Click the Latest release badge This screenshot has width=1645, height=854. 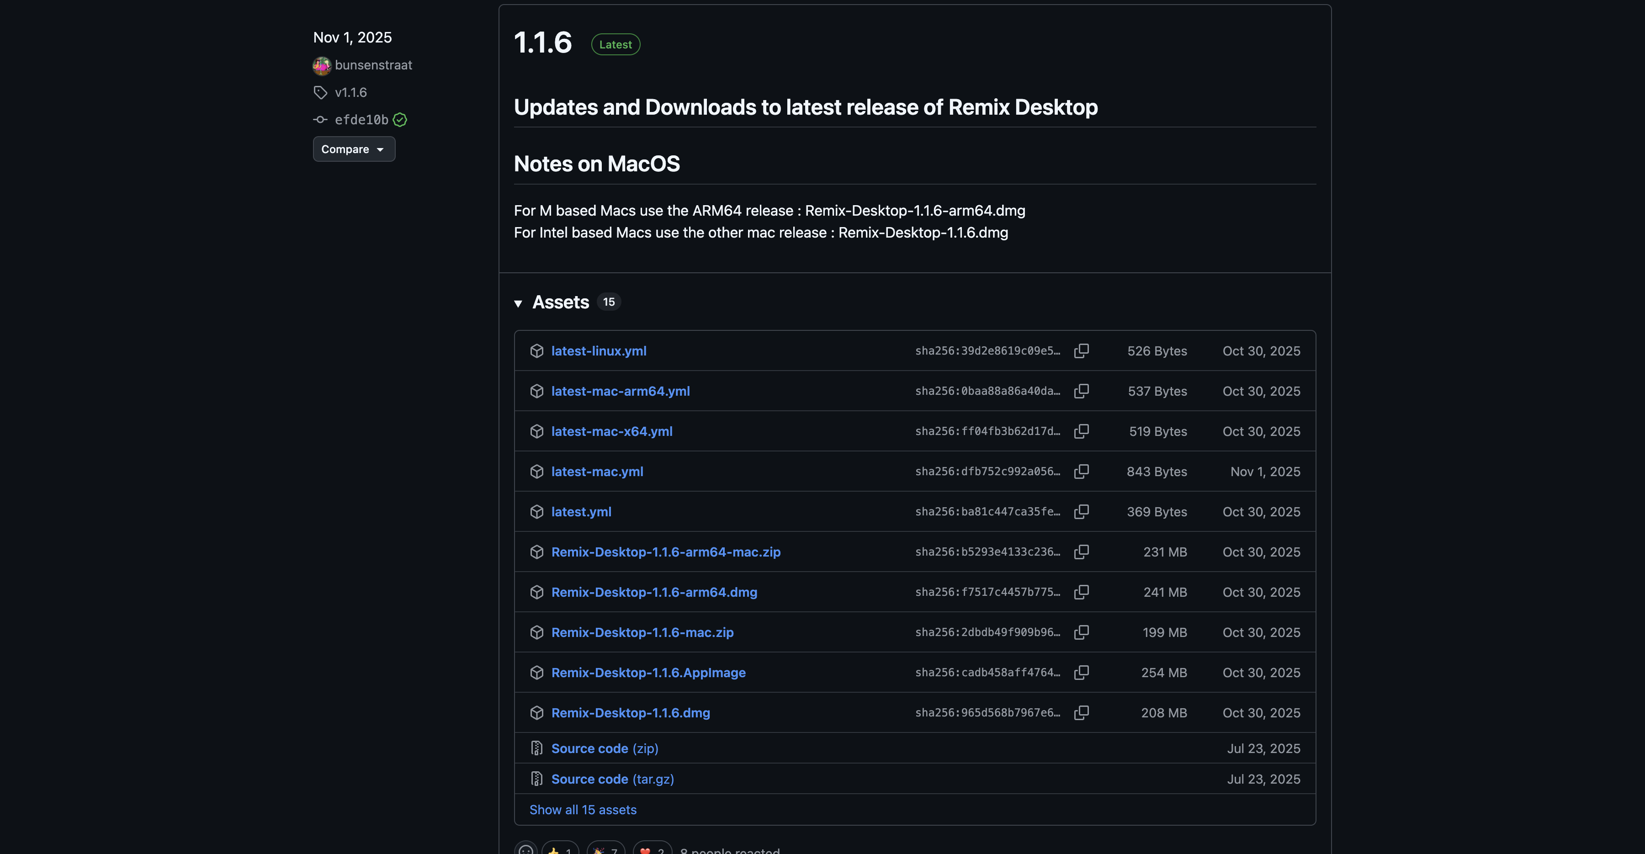616,44
